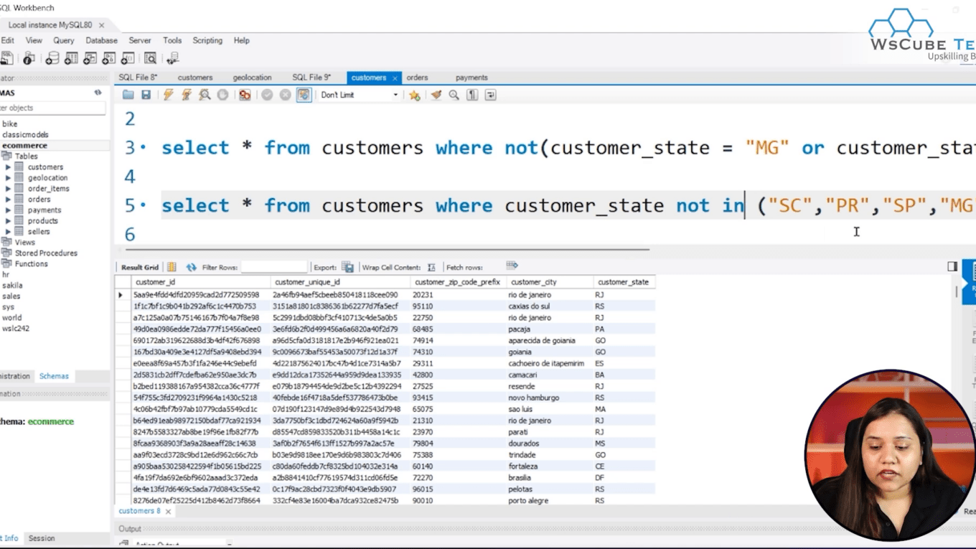Sort by customer_state column header
The height and width of the screenshot is (549, 976).
(x=624, y=282)
